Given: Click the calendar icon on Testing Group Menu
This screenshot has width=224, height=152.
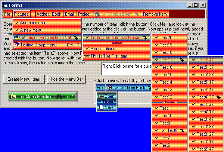Looking at the screenshot, I should point(17,45).
